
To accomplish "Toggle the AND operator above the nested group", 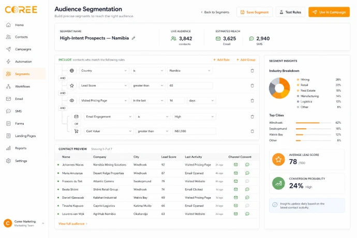I will [63, 108].
